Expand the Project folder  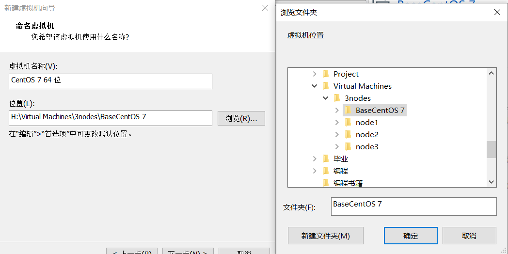pyautogui.click(x=314, y=74)
